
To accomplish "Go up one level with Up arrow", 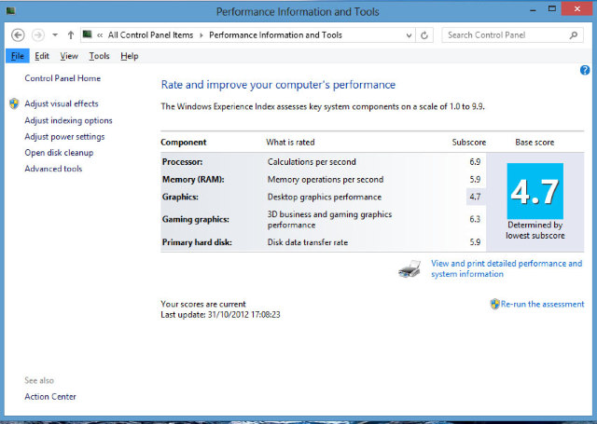I will (71, 35).
